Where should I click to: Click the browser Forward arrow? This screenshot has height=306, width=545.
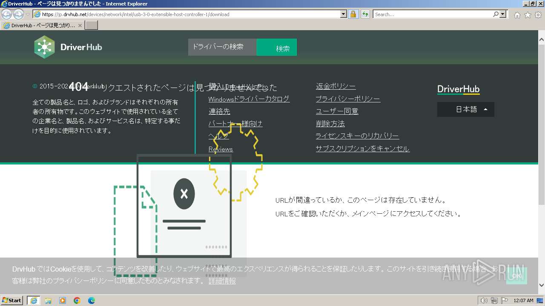click(x=18, y=14)
